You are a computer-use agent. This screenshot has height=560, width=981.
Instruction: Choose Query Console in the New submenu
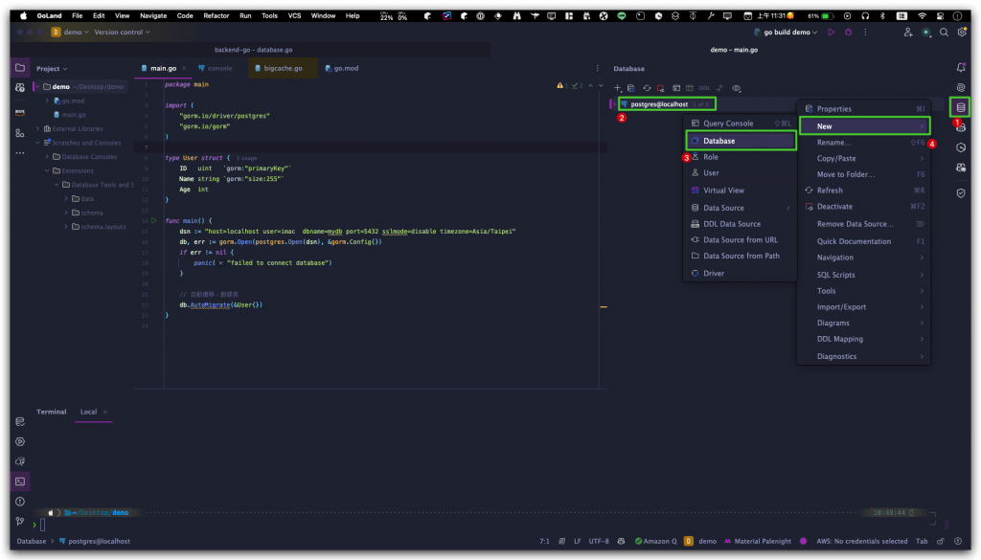click(x=741, y=123)
